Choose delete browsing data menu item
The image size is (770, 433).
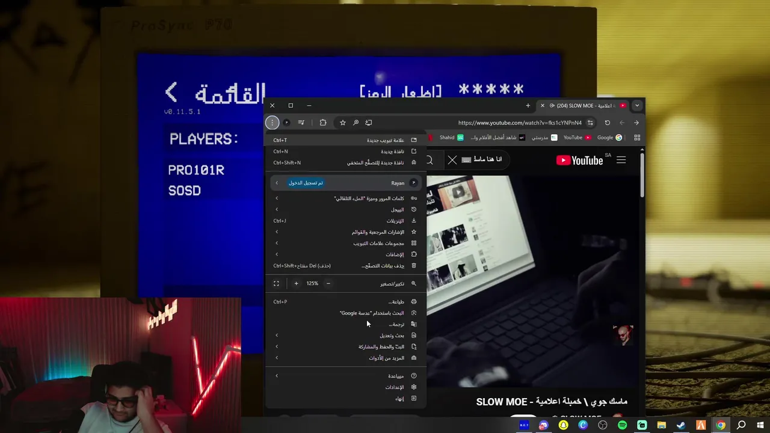click(346, 266)
